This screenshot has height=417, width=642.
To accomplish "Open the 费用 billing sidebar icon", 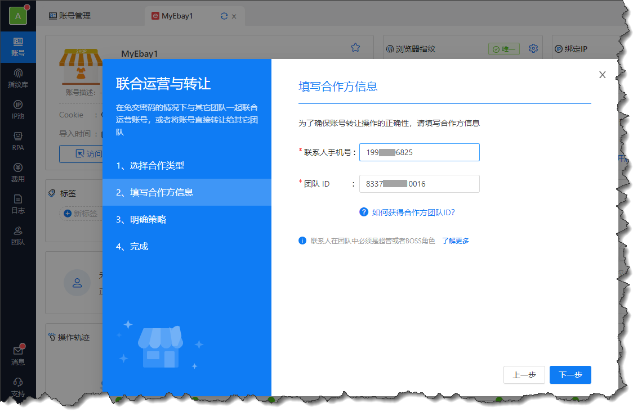I will coord(18,173).
